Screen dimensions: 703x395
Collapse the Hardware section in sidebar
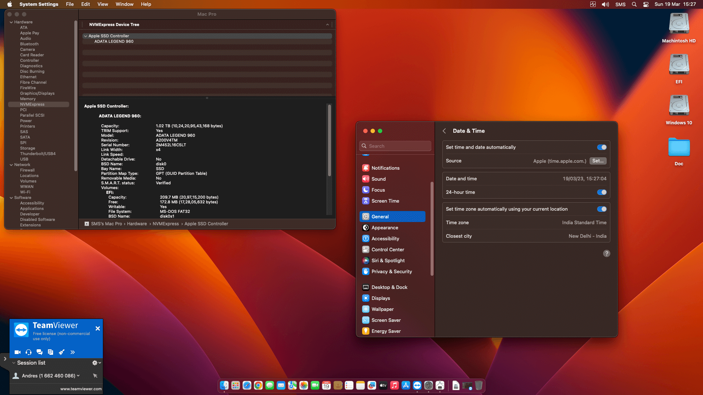[x=11, y=22]
